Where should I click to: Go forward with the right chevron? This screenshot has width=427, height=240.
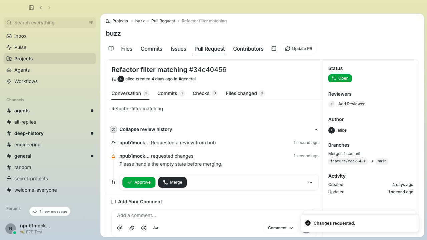(49, 8)
